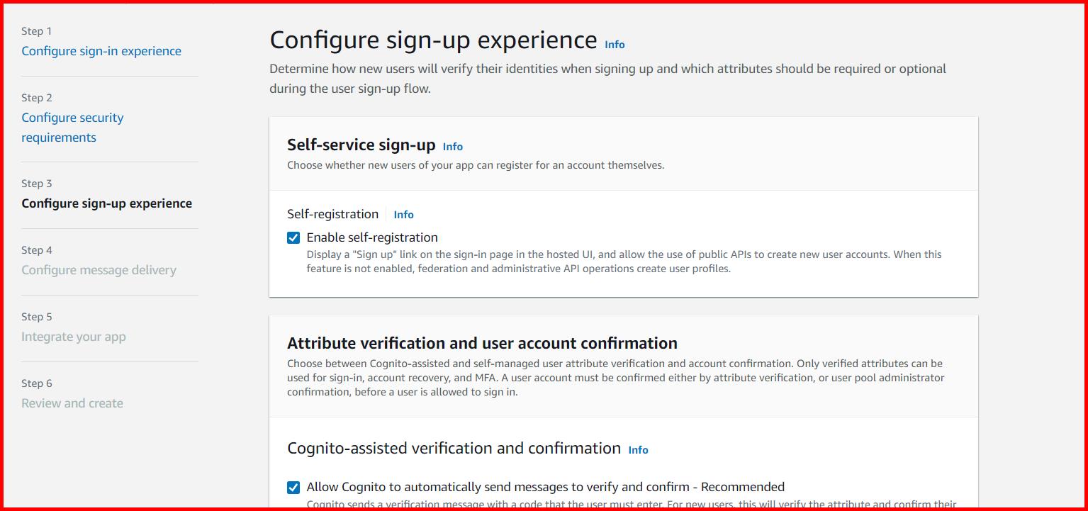Uncheck Enable self-registration

click(293, 237)
